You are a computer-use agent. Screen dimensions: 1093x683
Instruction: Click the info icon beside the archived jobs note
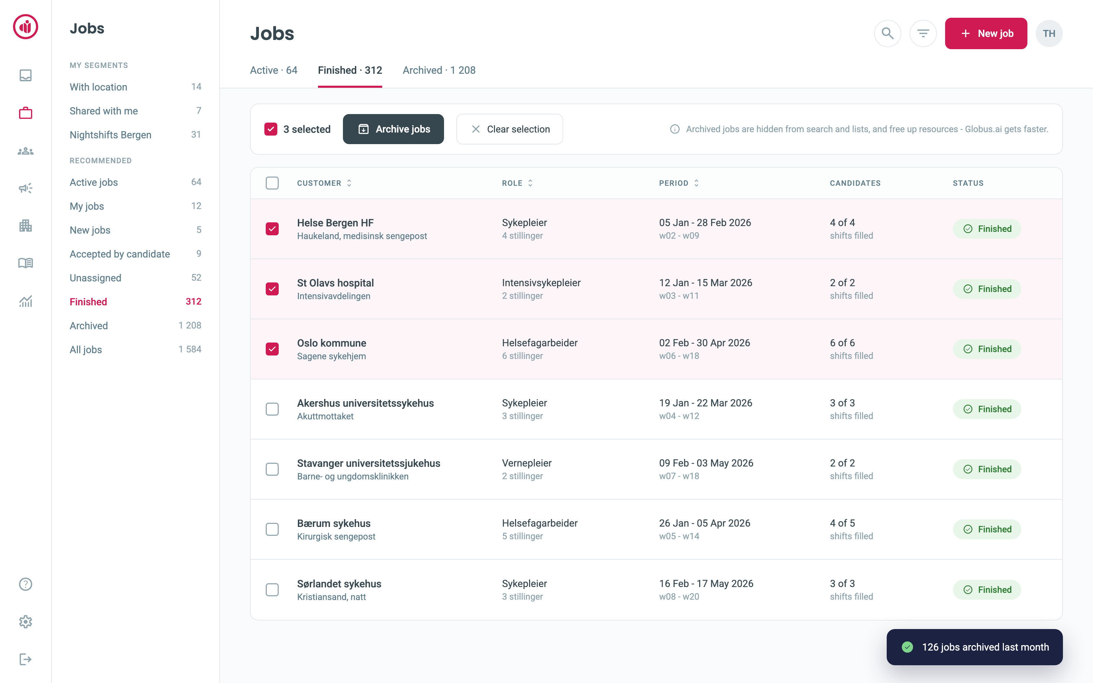pyautogui.click(x=674, y=129)
